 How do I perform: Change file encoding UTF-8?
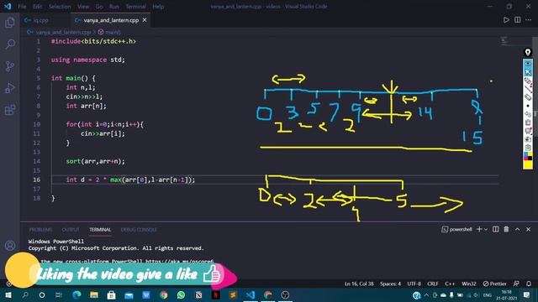pos(414,284)
